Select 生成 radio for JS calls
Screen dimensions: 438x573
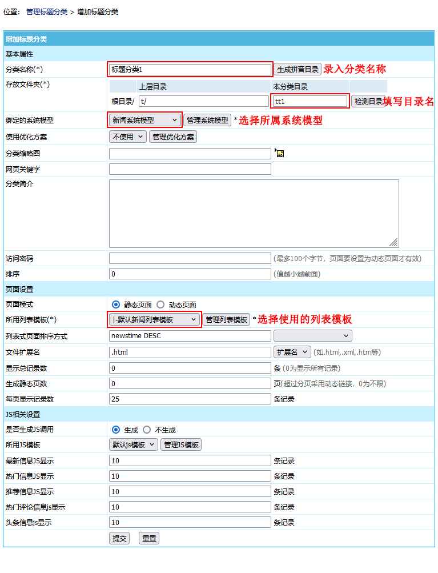coord(116,430)
